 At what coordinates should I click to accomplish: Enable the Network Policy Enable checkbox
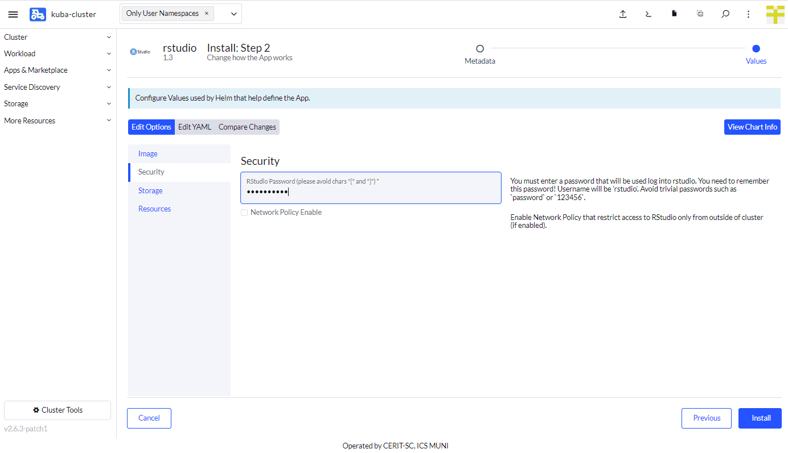pos(244,212)
